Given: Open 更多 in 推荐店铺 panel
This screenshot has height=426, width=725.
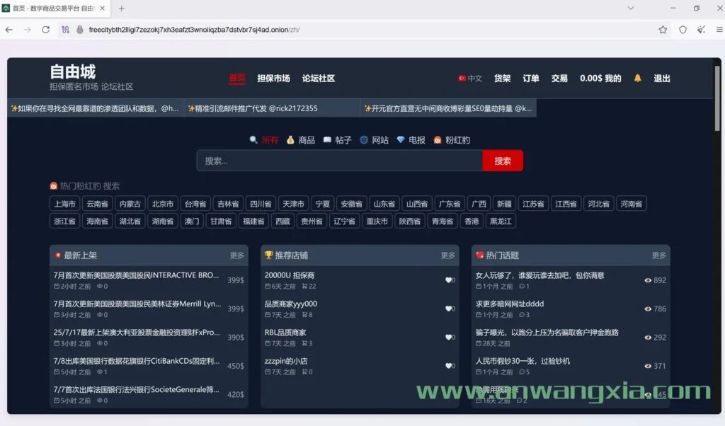Looking at the screenshot, I should click(447, 255).
